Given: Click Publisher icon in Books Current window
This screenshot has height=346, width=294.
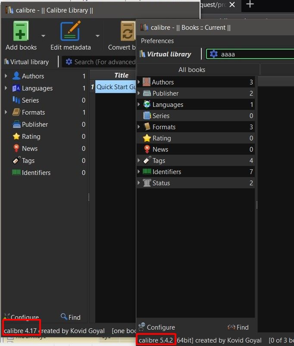Looking at the screenshot, I should click(147, 94).
